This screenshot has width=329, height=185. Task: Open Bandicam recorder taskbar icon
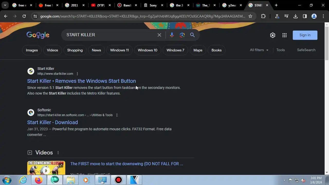118,180
